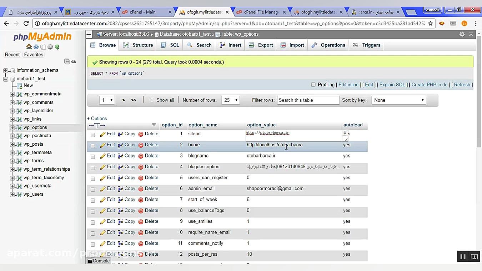Screen dimensions: 482x271
Task: Open the Sort by key dropdown
Action: click(399, 100)
